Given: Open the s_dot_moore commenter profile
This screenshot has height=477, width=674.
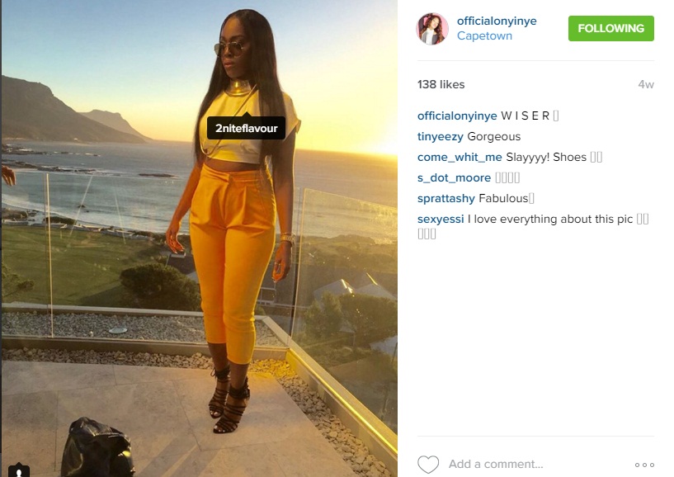Looking at the screenshot, I should coord(454,177).
